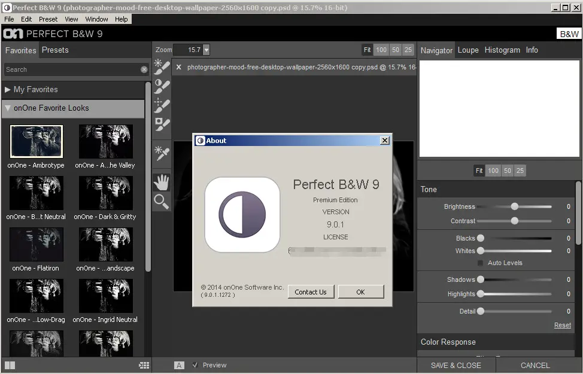The height and width of the screenshot is (374, 583).
Task: Click the Contact Us button
Action: pos(311,292)
